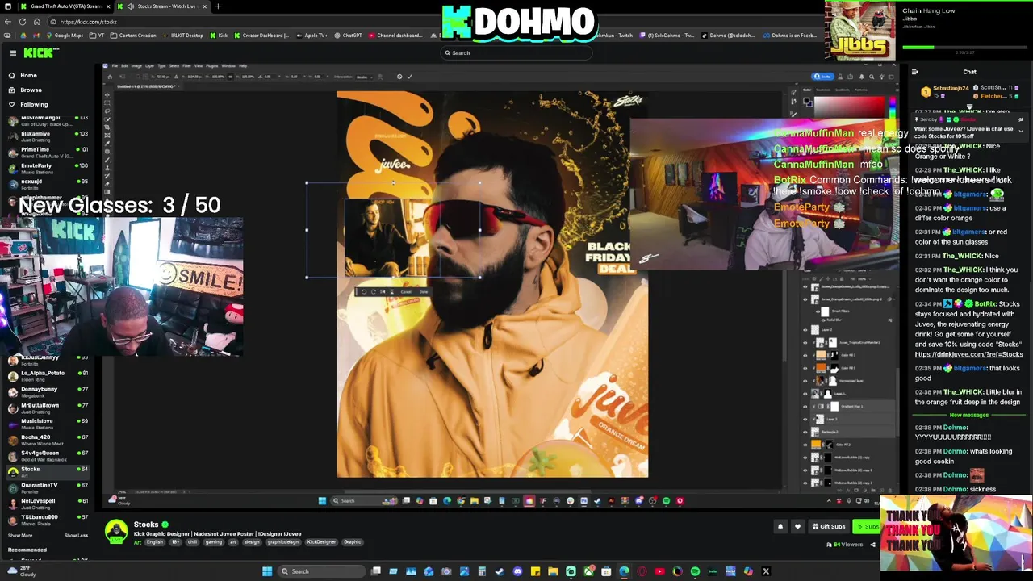Select Untitled-11 document tab in Photoshop

tap(147, 86)
